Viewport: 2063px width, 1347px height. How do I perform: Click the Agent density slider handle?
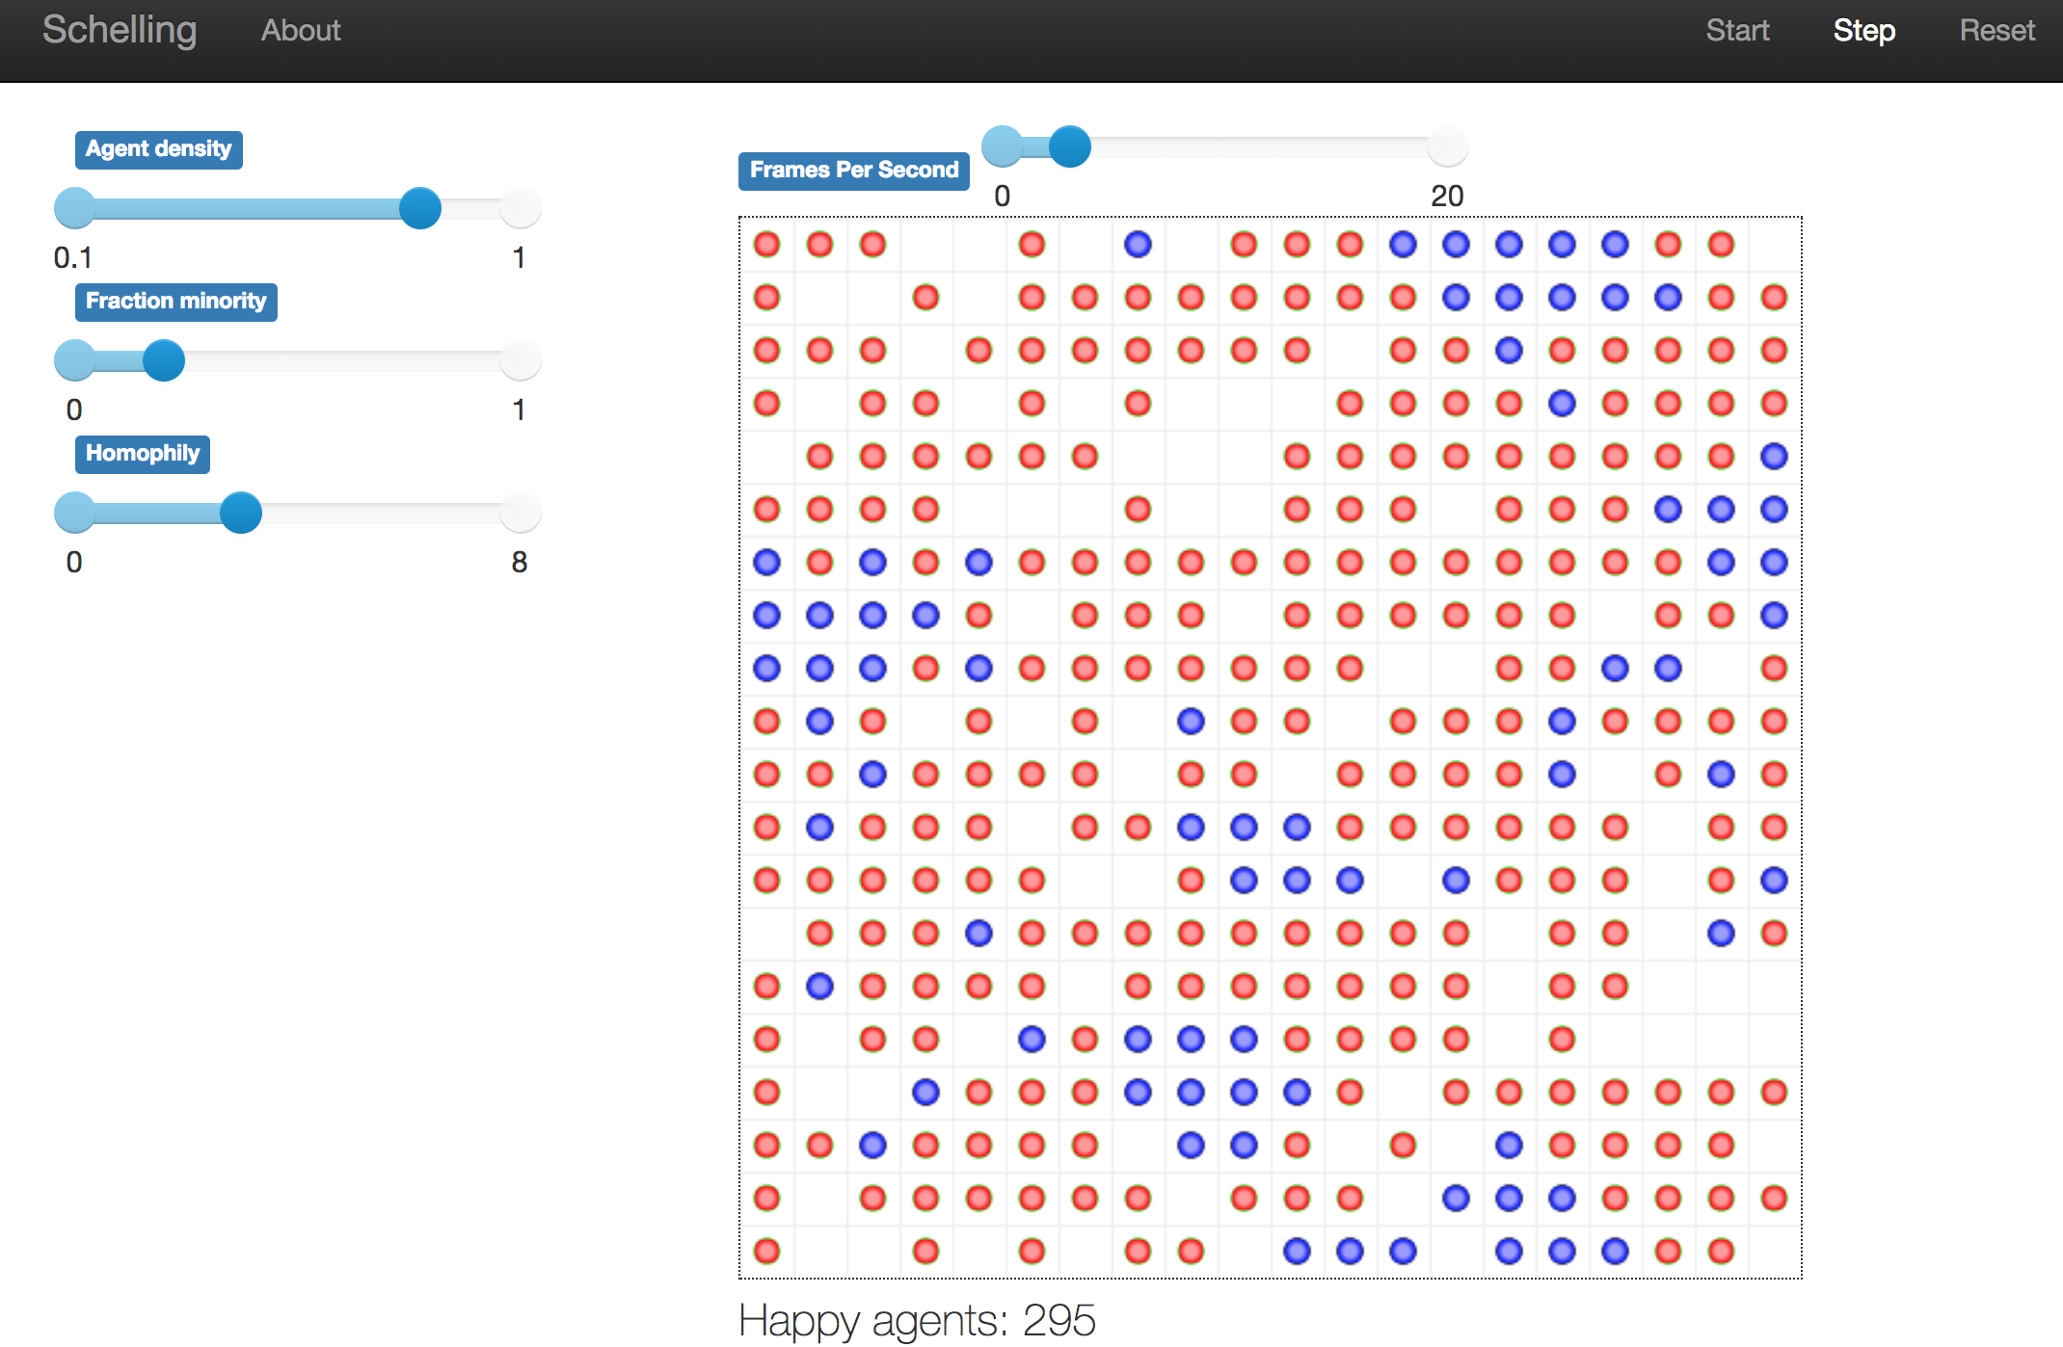point(421,208)
